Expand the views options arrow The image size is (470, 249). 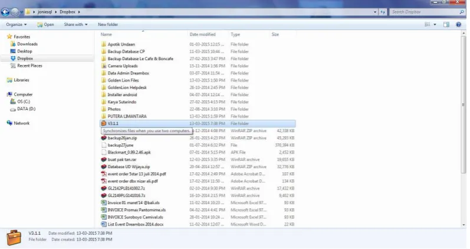click(435, 25)
